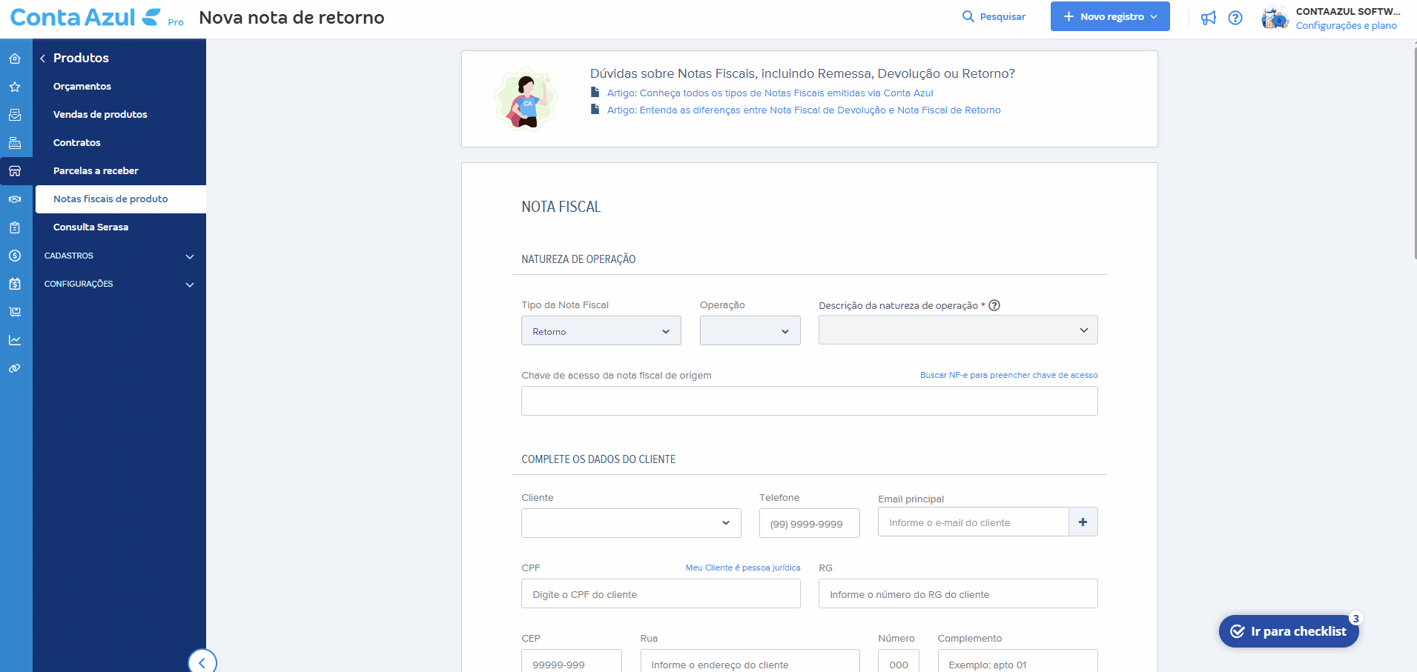1417x672 pixels.
Task: Collapse the side menu with the round arrow button
Action: pos(202,662)
